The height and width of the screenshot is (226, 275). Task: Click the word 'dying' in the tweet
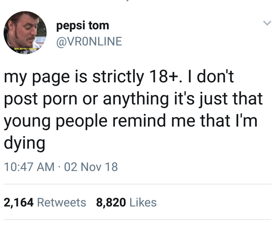(24, 143)
